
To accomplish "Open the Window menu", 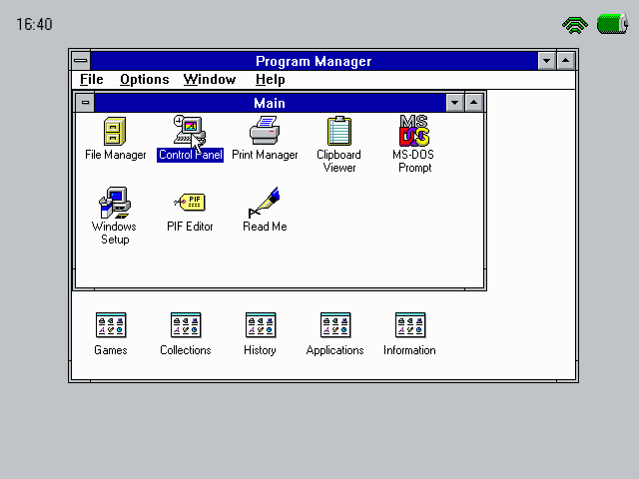I will [x=210, y=80].
